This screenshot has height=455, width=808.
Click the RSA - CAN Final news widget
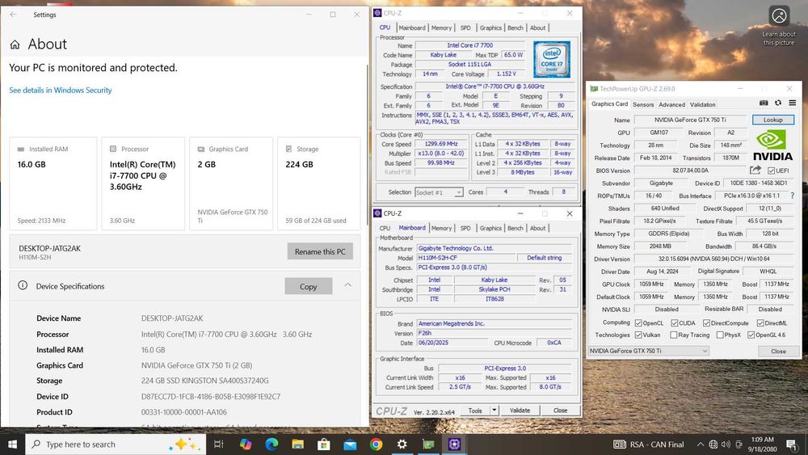click(648, 444)
